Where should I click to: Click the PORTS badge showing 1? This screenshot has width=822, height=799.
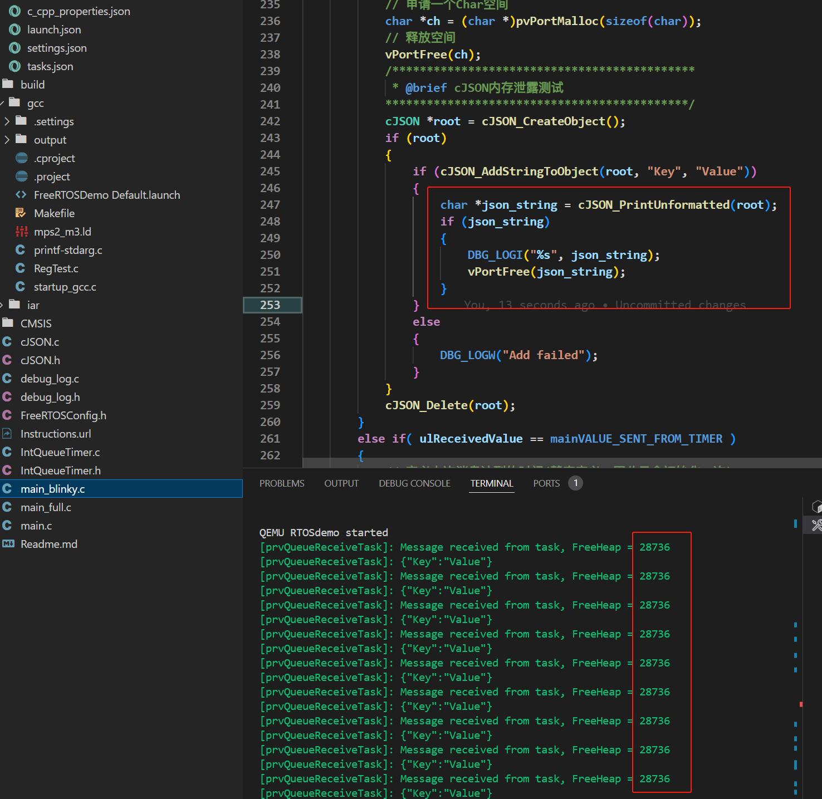(575, 483)
